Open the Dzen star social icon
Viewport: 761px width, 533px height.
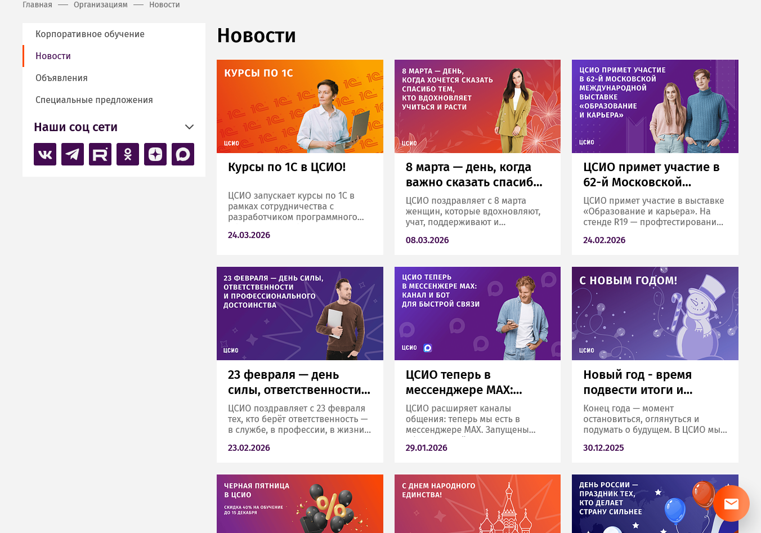click(155, 154)
